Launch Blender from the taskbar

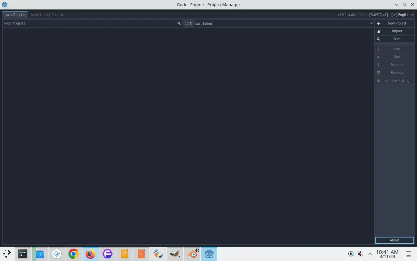tap(192, 254)
